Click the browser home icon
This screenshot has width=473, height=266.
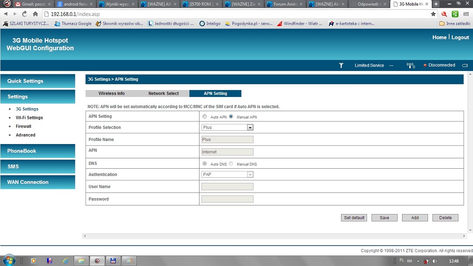(35, 14)
